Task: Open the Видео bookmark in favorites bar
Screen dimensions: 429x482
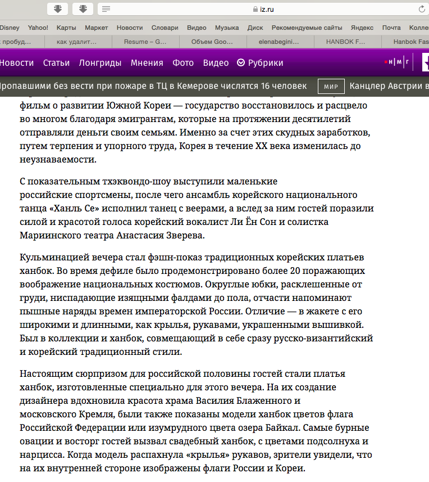Action: pos(197,28)
